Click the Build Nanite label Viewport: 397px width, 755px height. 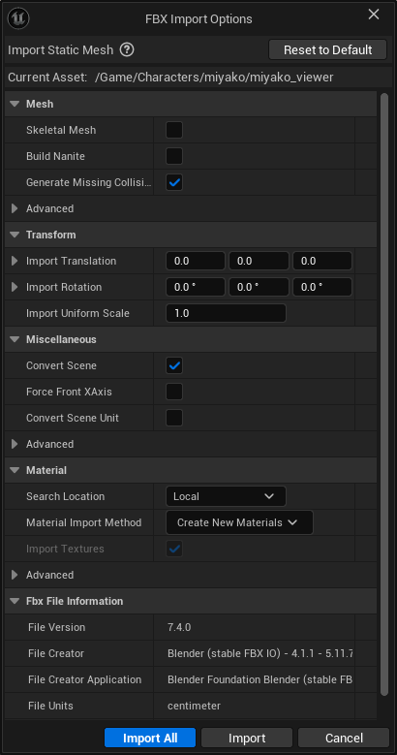(55, 156)
